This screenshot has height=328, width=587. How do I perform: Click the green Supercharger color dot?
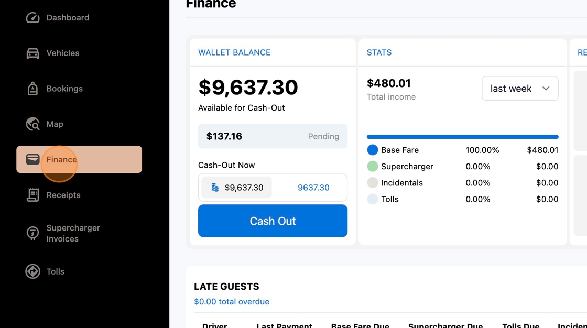tap(373, 167)
